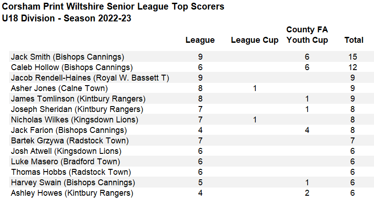Click the League column header
The image size is (374, 198).
(200, 40)
